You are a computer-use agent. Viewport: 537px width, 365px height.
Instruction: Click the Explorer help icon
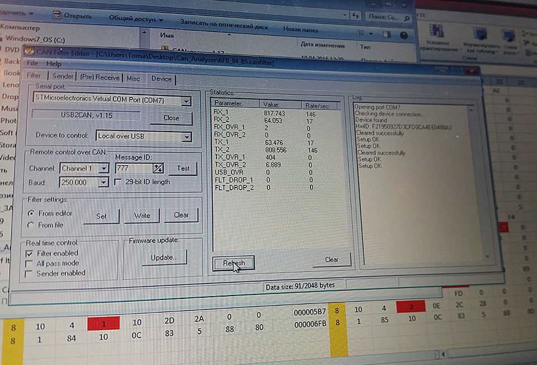404,35
